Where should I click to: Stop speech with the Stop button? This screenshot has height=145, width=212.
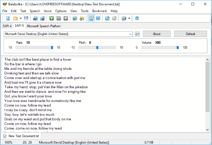[66, 18]
